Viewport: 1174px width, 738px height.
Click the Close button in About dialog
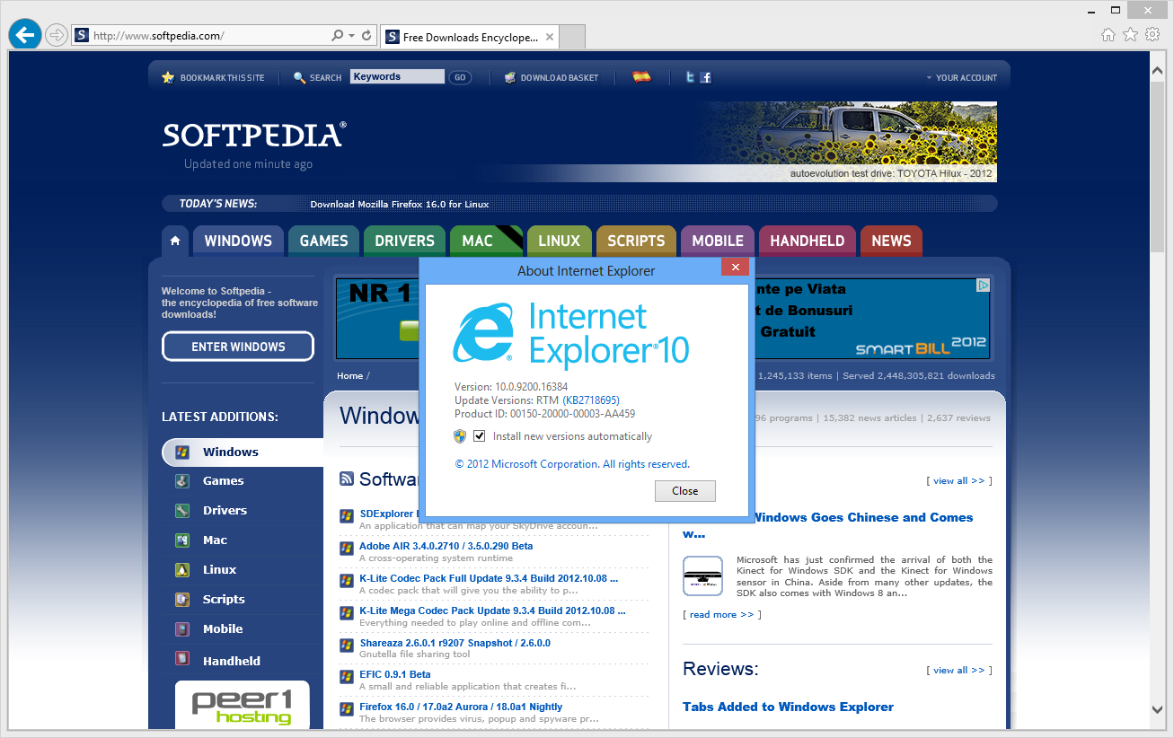click(x=684, y=491)
